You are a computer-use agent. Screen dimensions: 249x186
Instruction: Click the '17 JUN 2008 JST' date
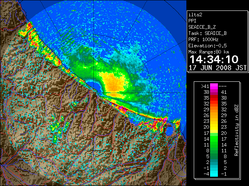point(217,68)
